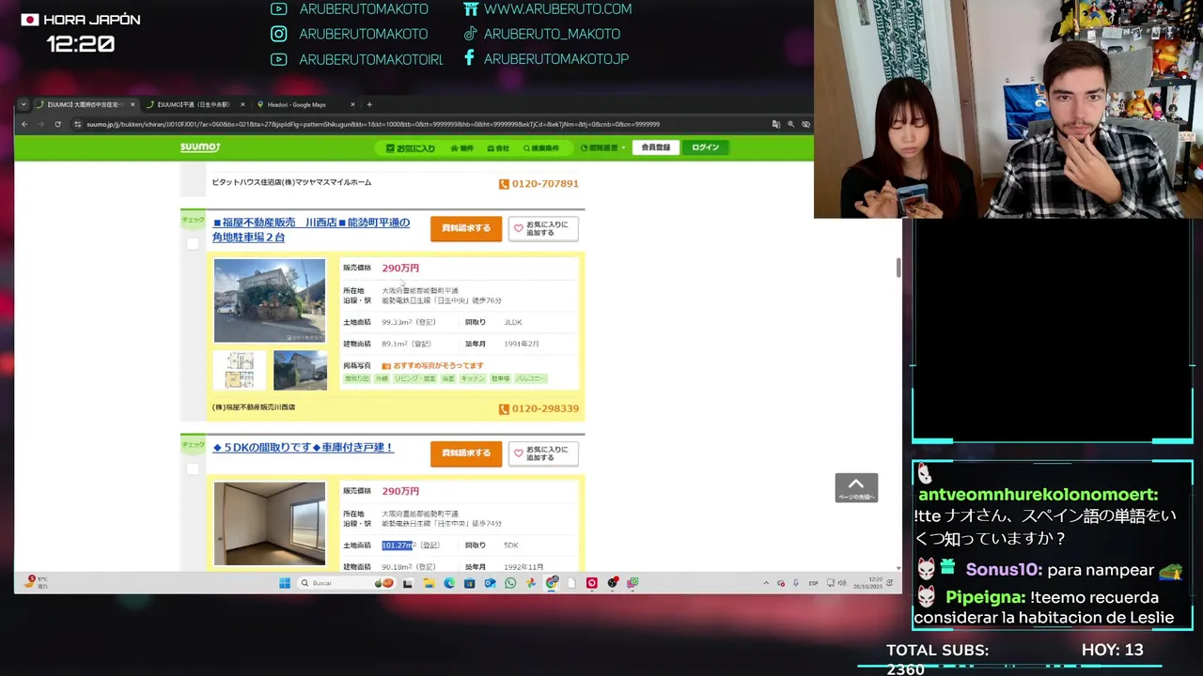Image resolution: width=1203 pixels, height=676 pixels.
Task: Open floor plan thumbnail of 3LDK listing
Action: coord(240,370)
